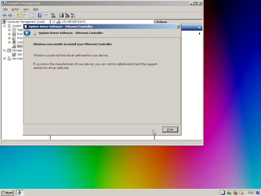Click the blue Help question mark icon
The width and height of the screenshot is (261, 196).
40,16
